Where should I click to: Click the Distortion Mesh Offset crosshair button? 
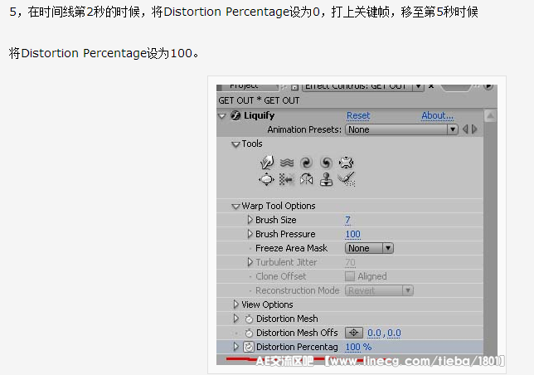[354, 333]
